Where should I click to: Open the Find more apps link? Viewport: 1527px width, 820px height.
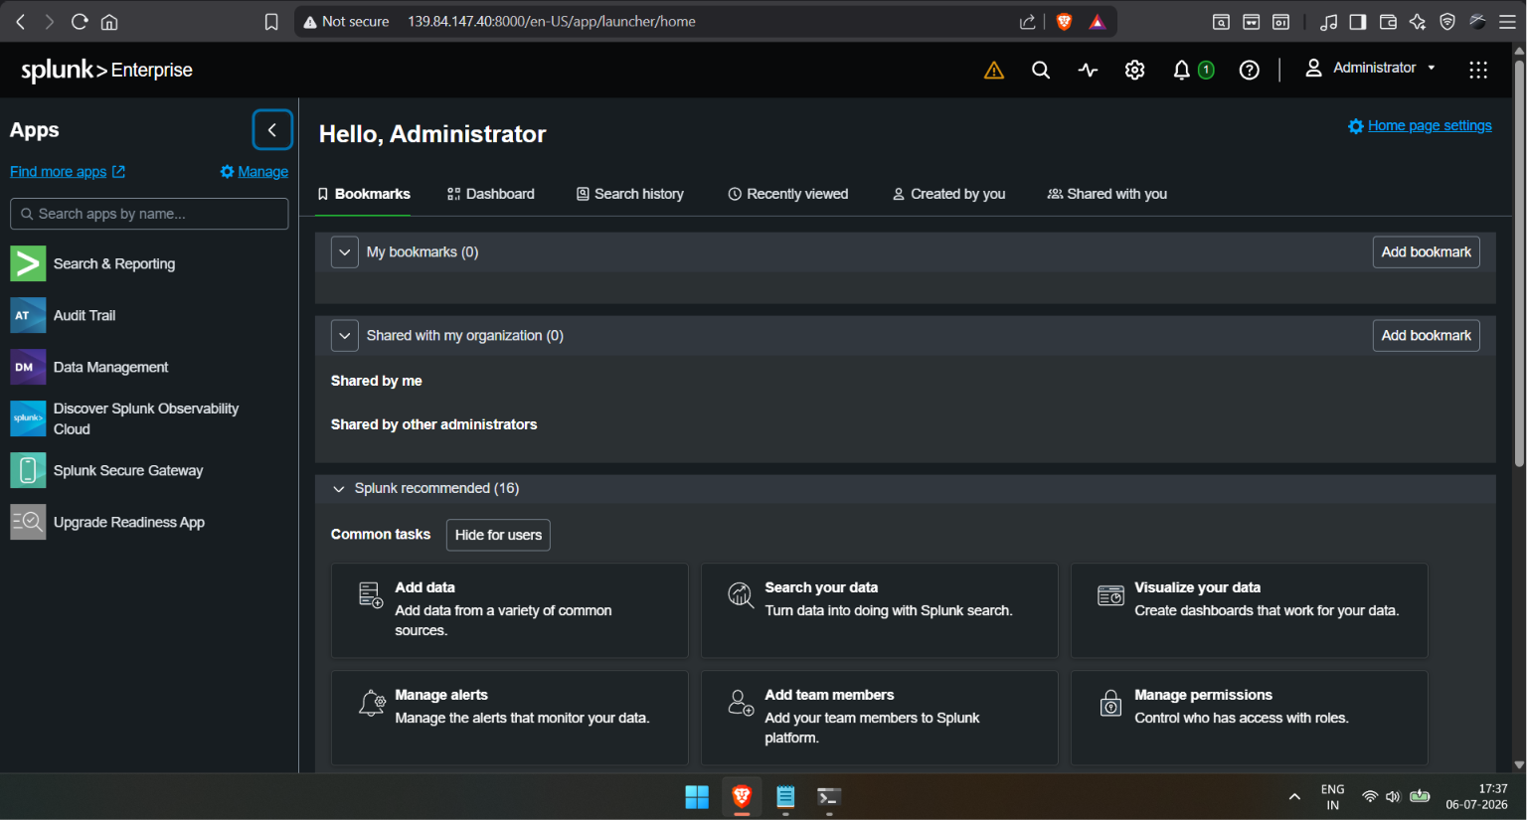68,172
